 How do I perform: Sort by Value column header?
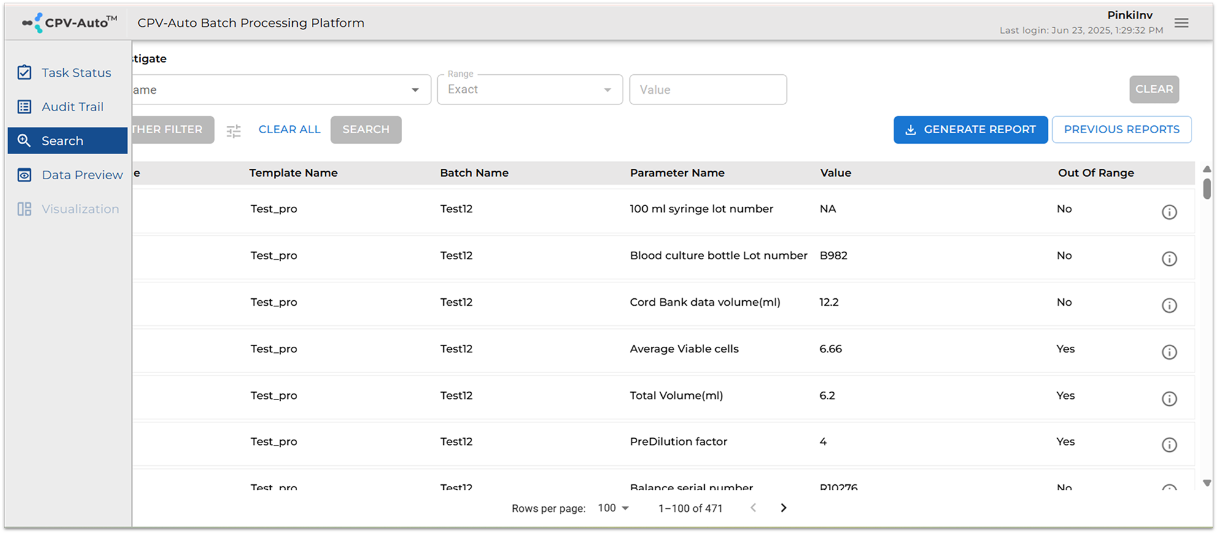pos(836,173)
